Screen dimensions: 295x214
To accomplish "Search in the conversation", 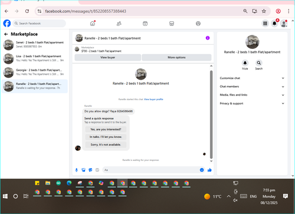I will point(259,63).
